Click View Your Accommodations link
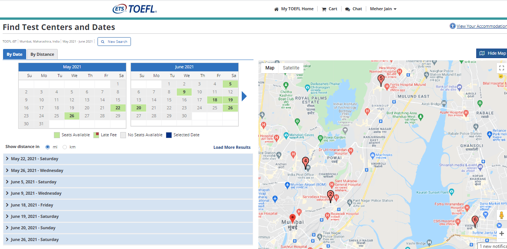The height and width of the screenshot is (249, 507). pos(479,26)
